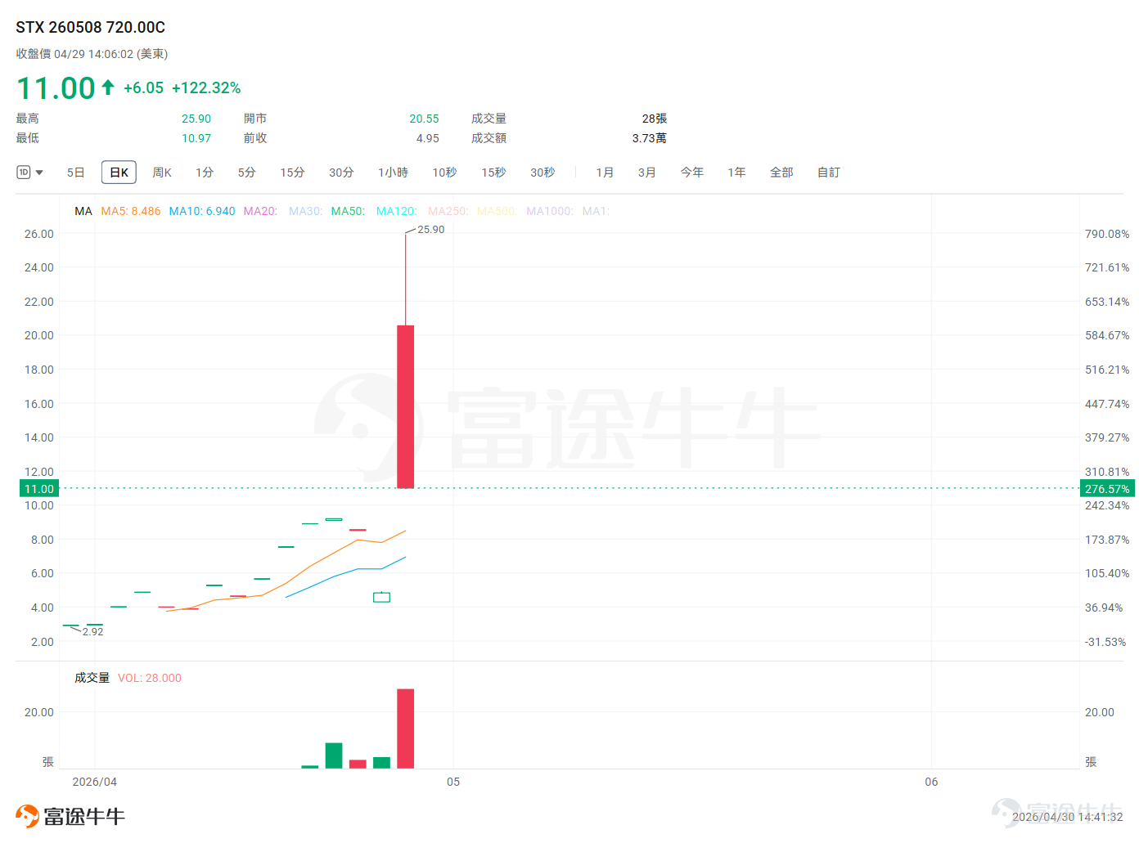Set chart range to 3月
The image size is (1139, 843).
point(647,173)
